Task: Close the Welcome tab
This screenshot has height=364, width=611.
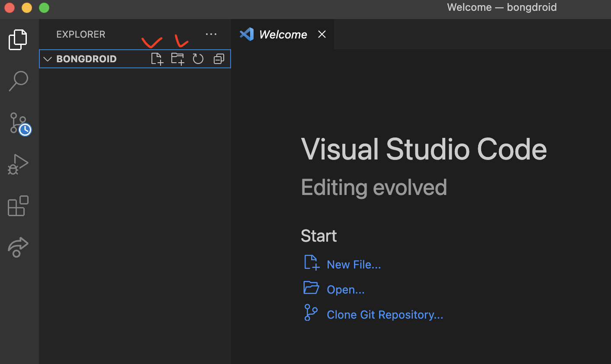Action: [x=322, y=34]
